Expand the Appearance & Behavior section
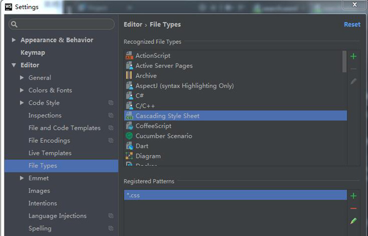Viewport: 368px width, 236px height. pos(14,40)
